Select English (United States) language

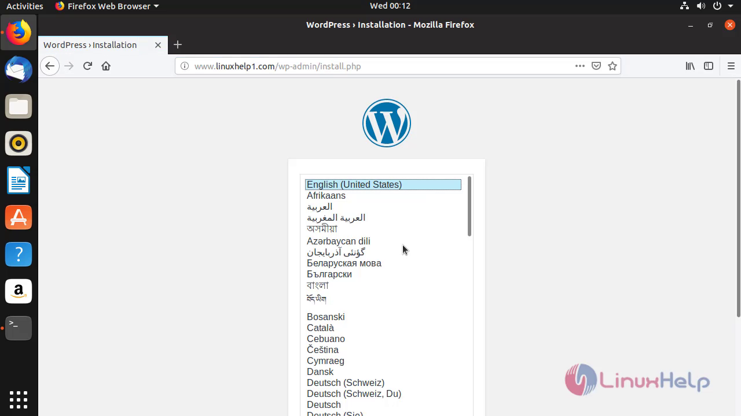point(383,185)
